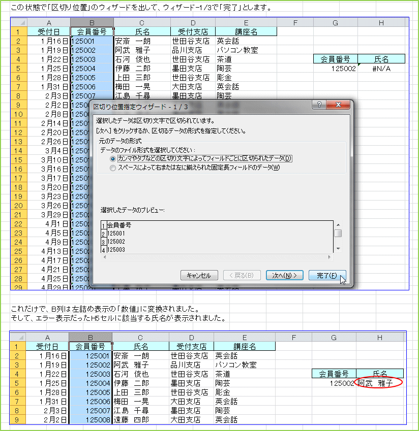Click the preview scroll down arrow
Screen dimensions: 419x431
point(338,249)
